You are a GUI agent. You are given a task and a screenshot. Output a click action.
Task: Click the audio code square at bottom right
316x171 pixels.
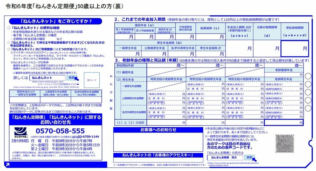pos(284,144)
